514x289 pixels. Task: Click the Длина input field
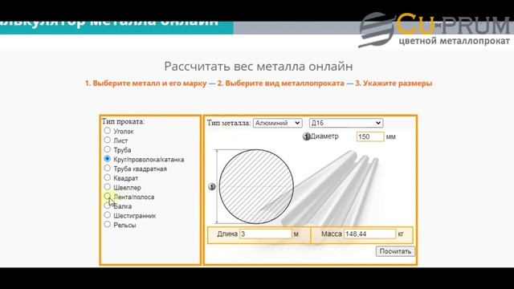click(x=266, y=234)
